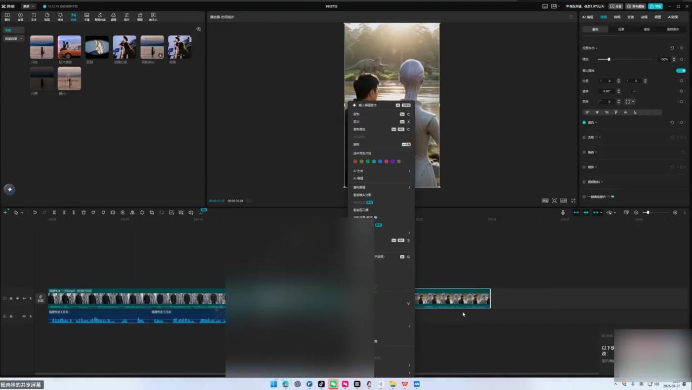Click the mirror flip icon in timeline toolbar
This screenshot has width=692, height=390.
[132, 213]
